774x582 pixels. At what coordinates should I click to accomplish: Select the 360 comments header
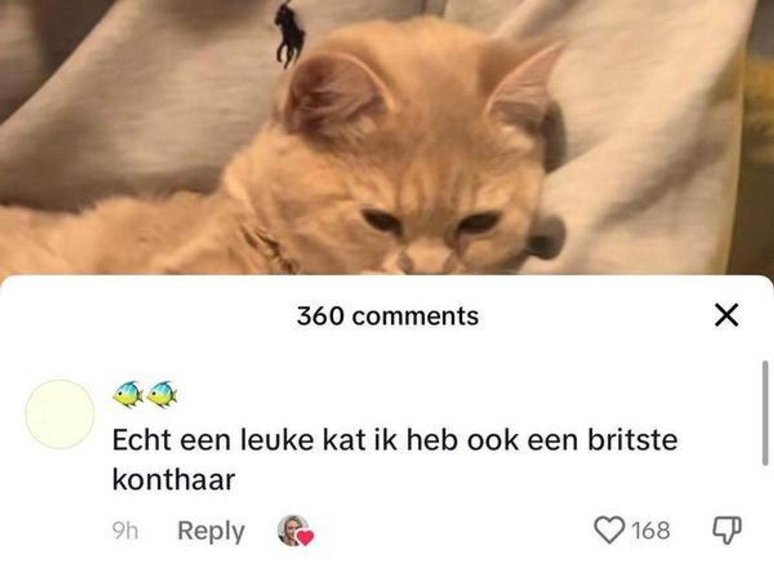[388, 316]
